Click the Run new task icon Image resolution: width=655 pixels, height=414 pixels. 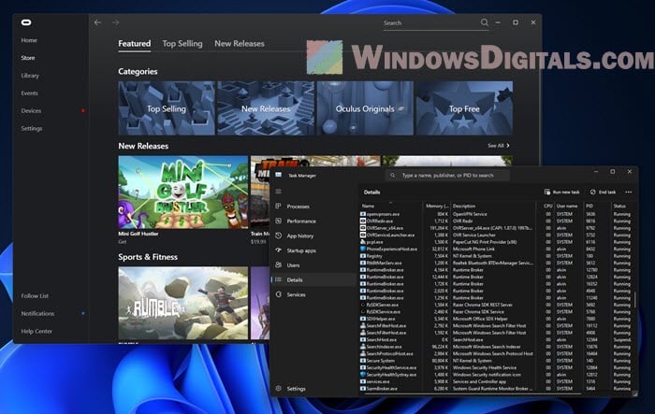click(x=547, y=192)
